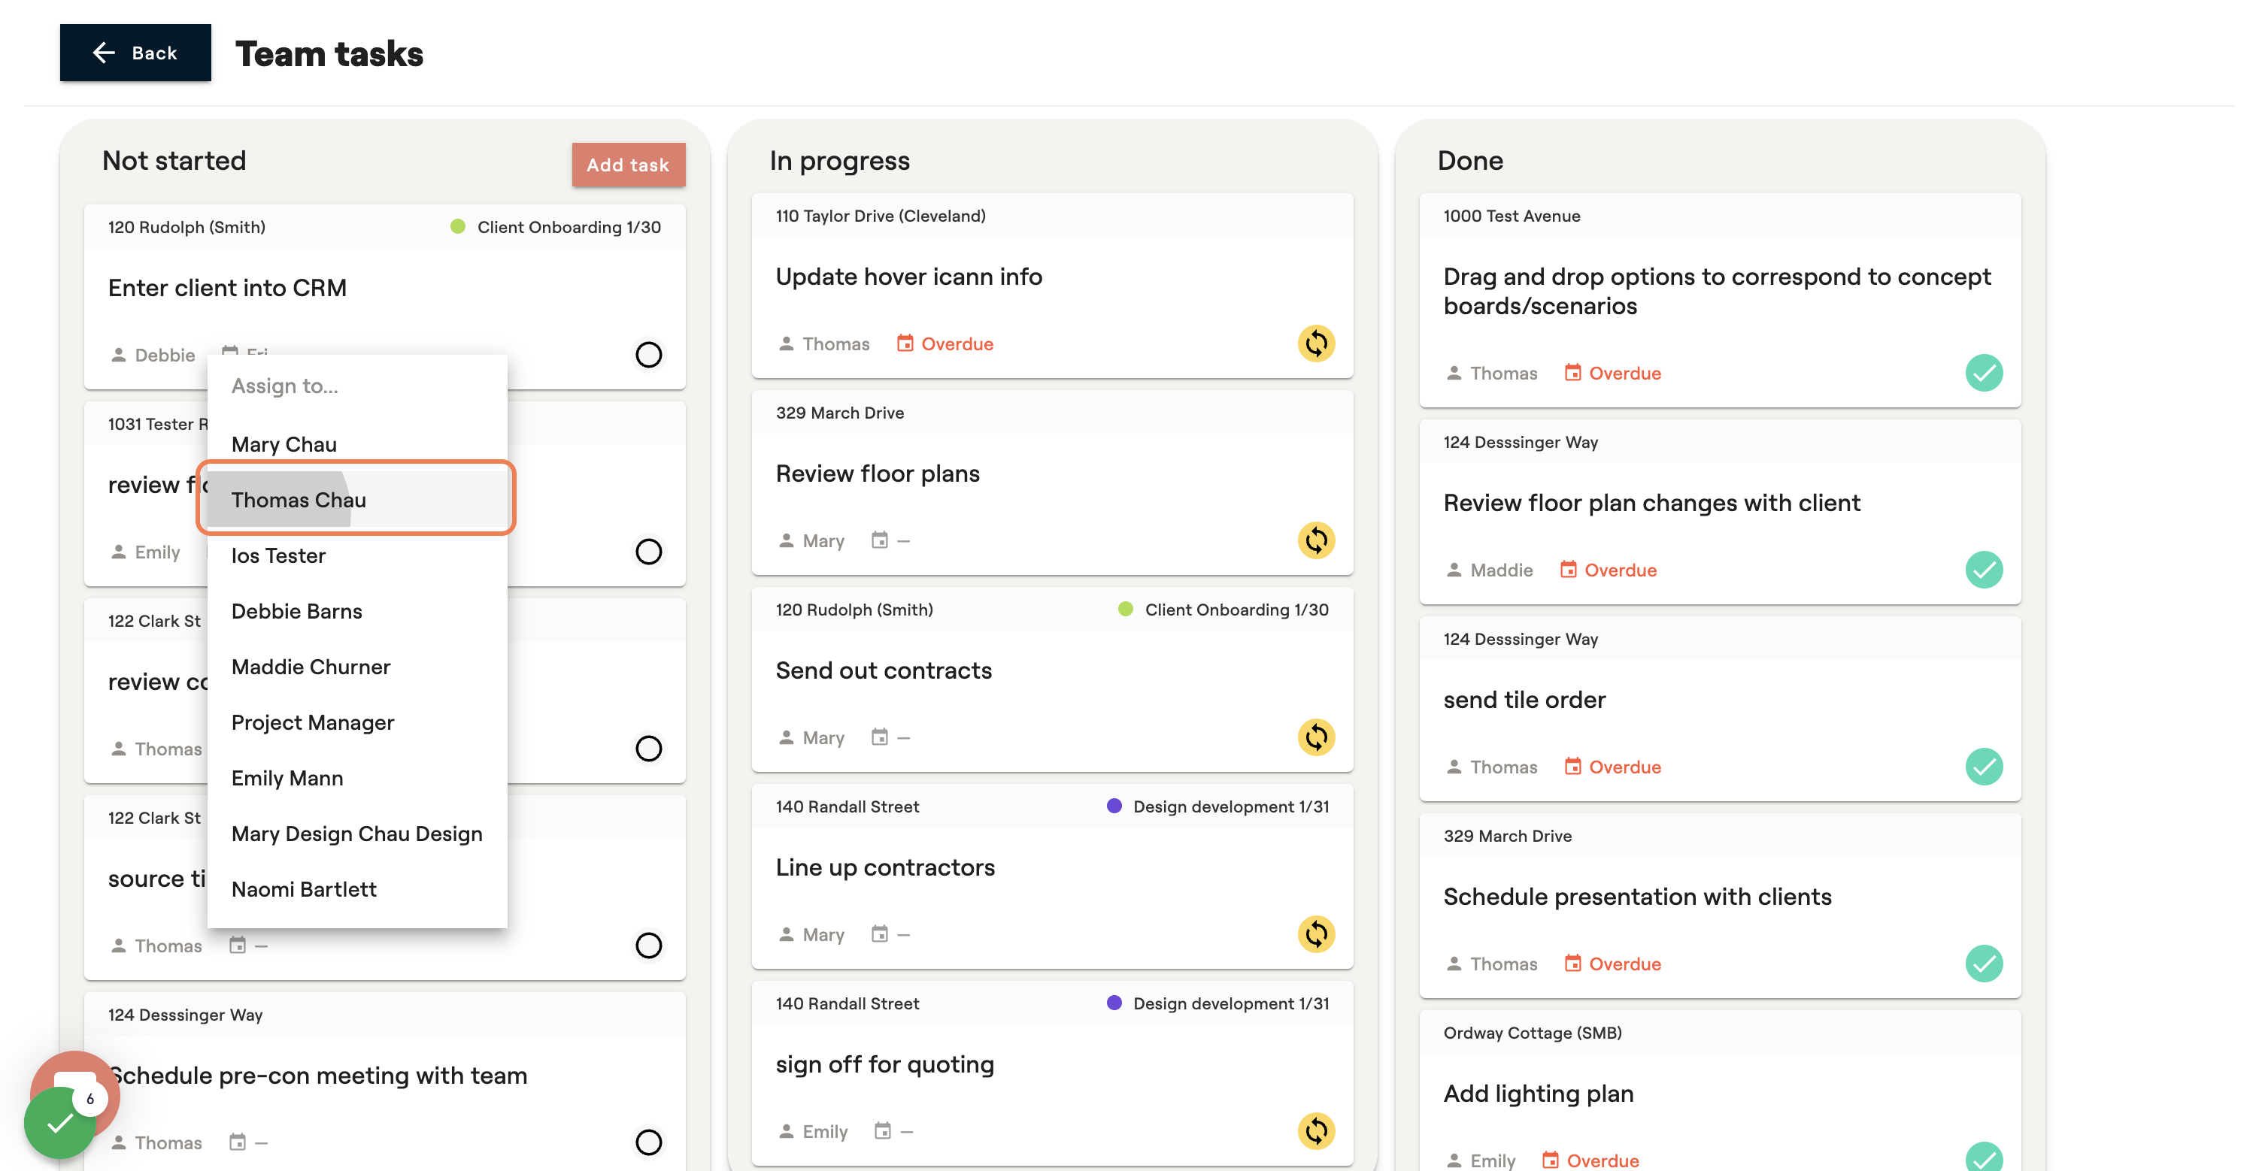
Task: Click the green done checkmark on Drag and drop options task
Action: tap(1984, 373)
